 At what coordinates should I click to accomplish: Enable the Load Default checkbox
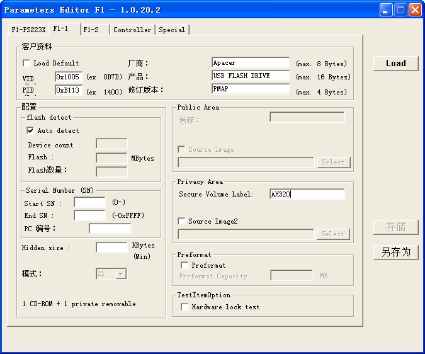click(27, 63)
